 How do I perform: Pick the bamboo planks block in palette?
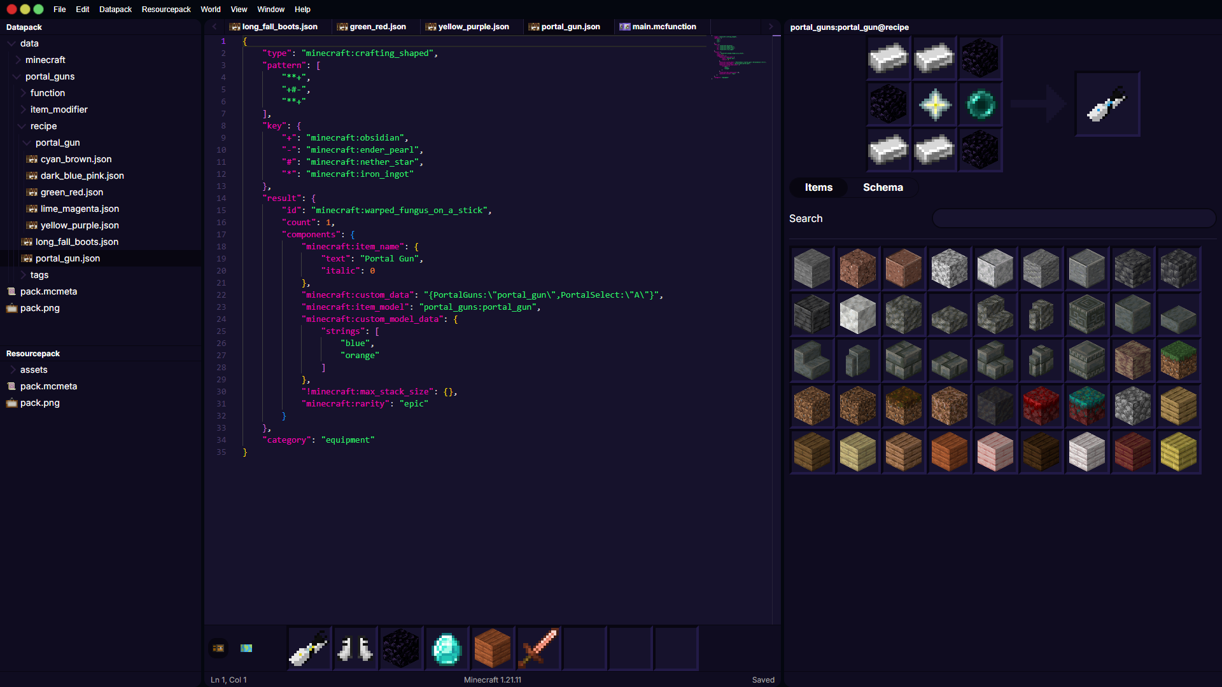[x=1179, y=452]
